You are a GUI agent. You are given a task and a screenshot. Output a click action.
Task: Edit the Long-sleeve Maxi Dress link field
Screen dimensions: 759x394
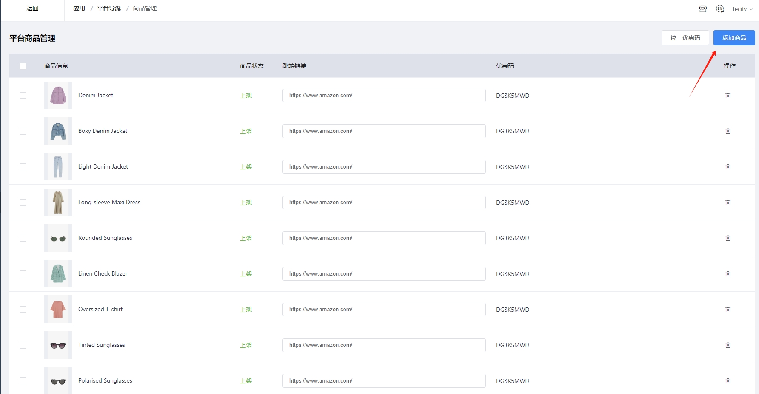click(x=384, y=203)
